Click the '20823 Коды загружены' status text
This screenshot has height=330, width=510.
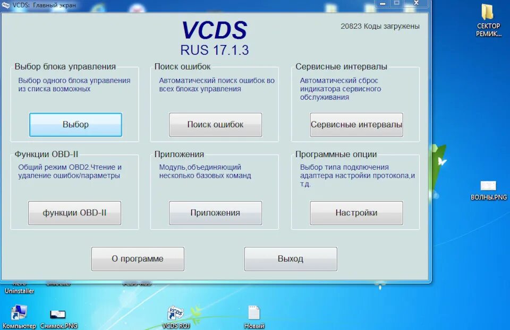point(380,27)
